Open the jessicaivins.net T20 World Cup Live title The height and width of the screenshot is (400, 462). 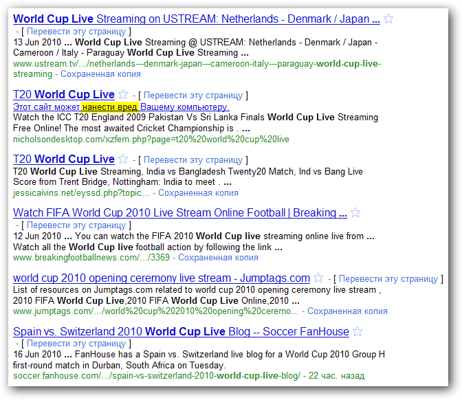click(64, 159)
